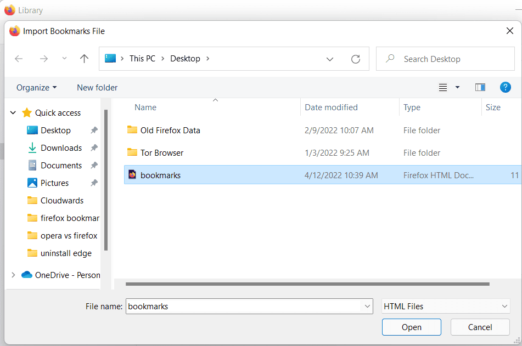
Task: Sort by the Type column header
Action: pos(412,107)
